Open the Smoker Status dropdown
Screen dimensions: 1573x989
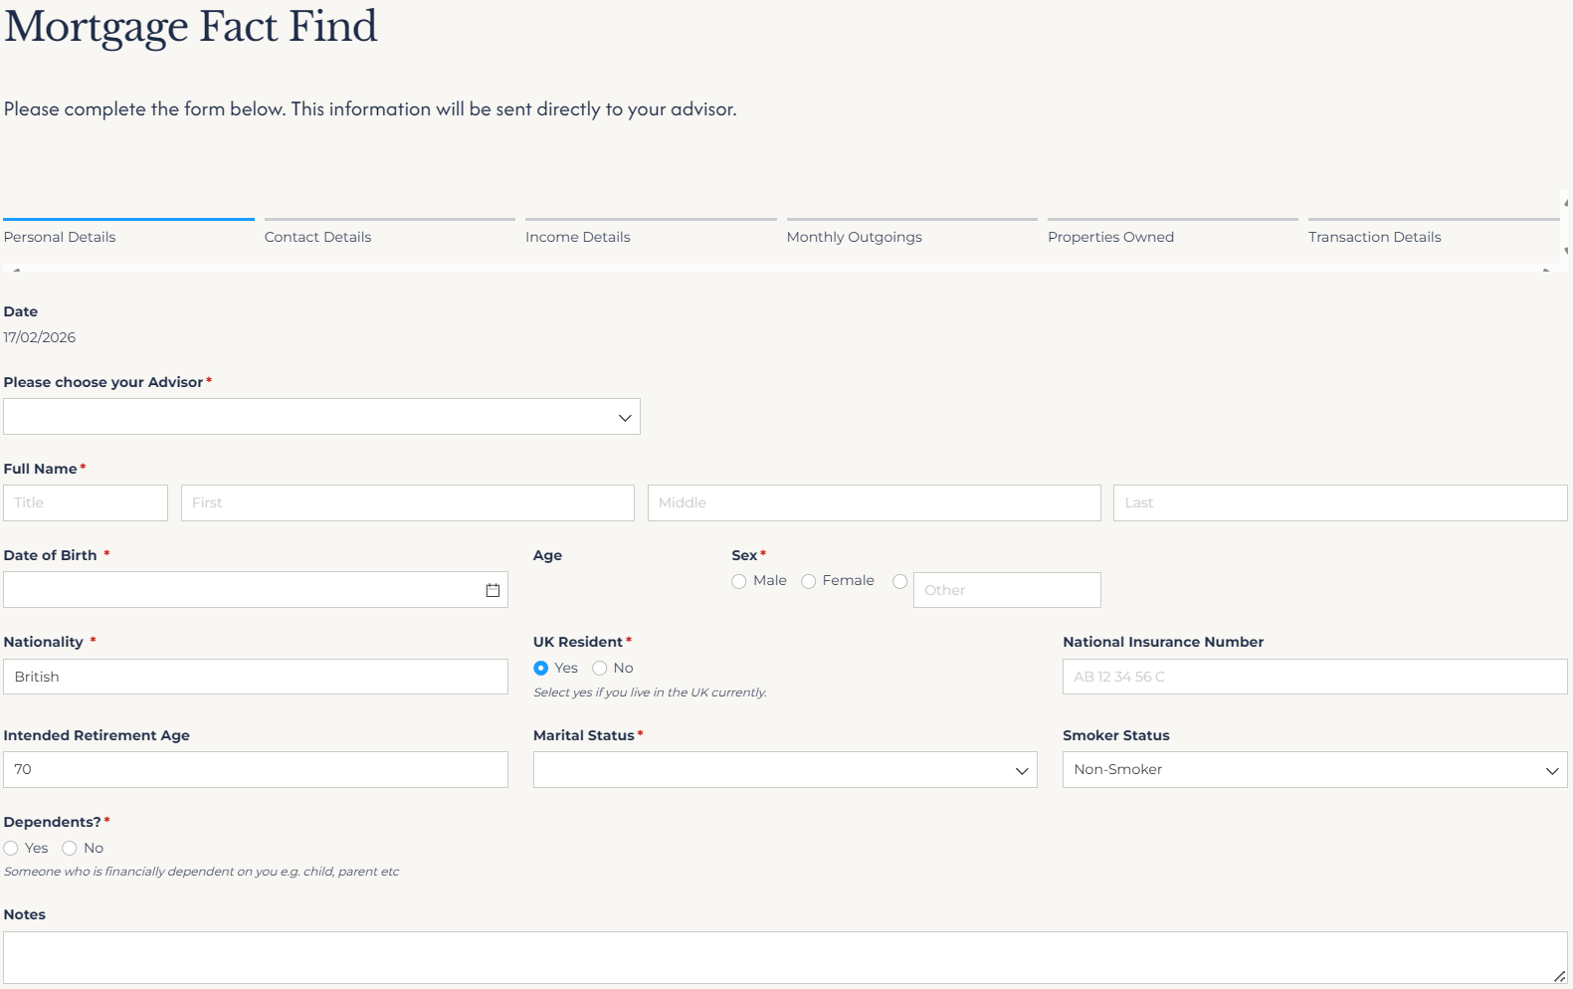point(1314,770)
